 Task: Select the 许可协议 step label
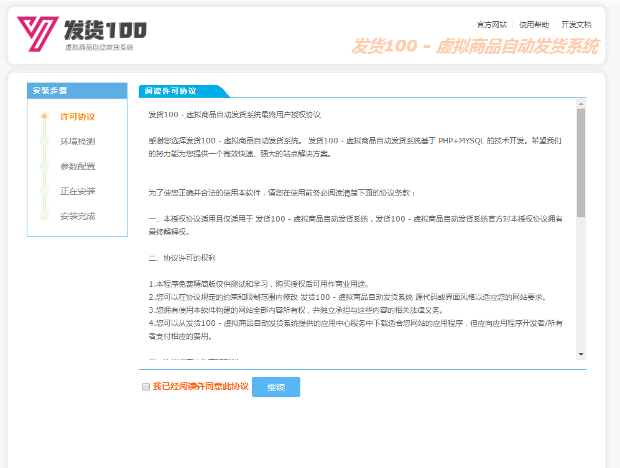tap(78, 117)
